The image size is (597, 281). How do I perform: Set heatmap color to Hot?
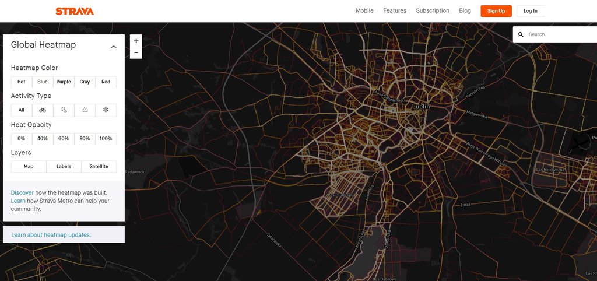click(22, 82)
